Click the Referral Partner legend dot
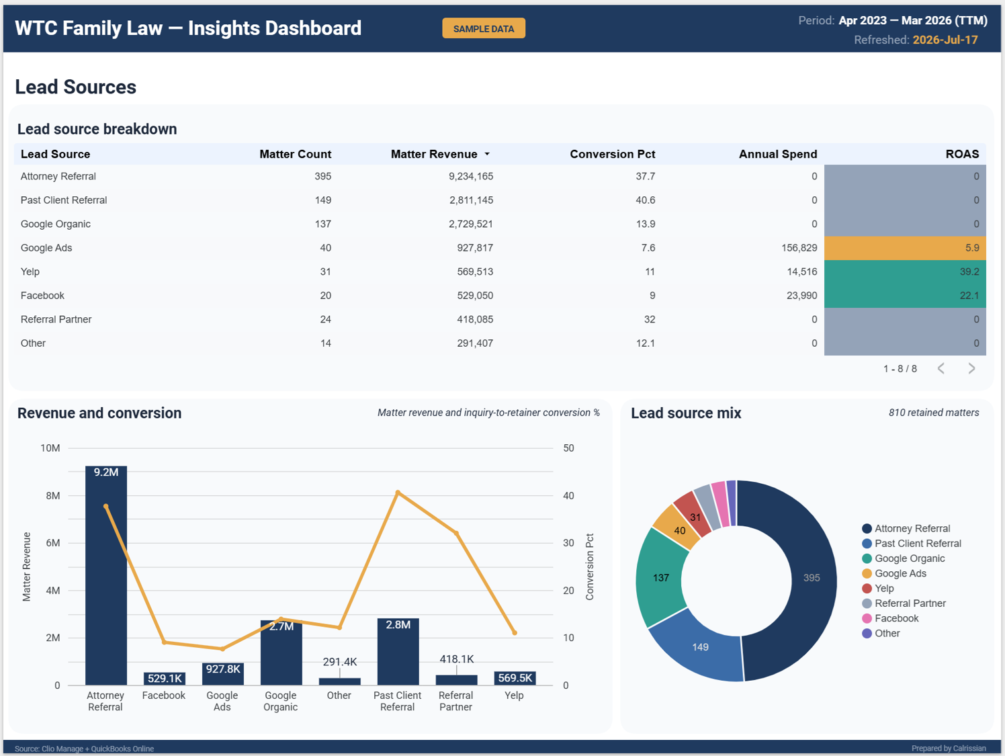 [x=867, y=603]
